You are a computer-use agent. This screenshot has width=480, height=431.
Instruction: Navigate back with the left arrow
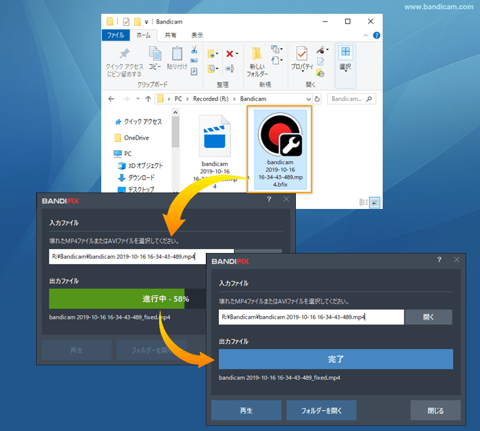[x=111, y=99]
